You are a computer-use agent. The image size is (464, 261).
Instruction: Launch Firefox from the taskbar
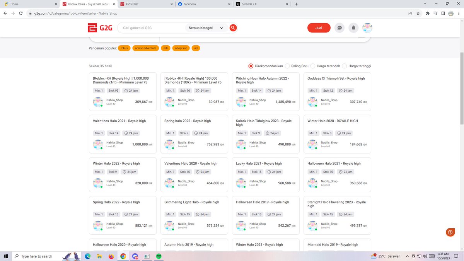[x=111, y=256]
